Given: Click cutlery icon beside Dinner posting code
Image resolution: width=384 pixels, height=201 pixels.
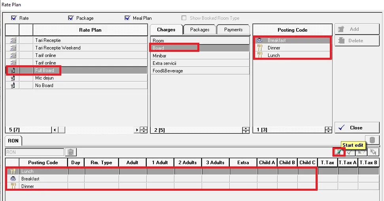Looking at the screenshot, I should click(259, 48).
